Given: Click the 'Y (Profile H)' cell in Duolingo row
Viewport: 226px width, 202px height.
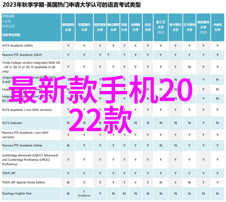Looking at the screenshot, I should (x=84, y=194).
